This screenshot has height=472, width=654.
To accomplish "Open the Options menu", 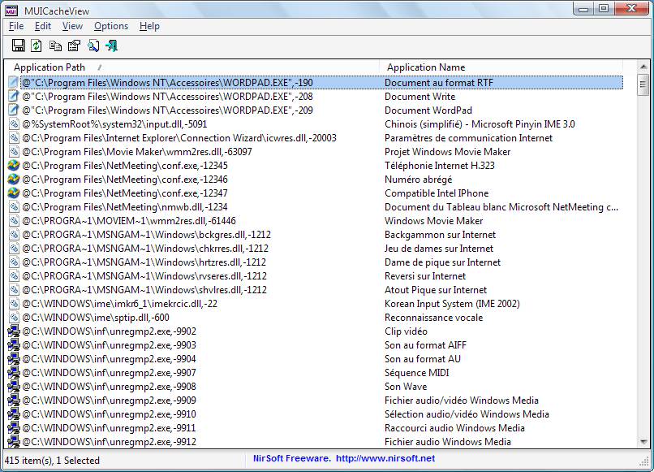I will (111, 26).
